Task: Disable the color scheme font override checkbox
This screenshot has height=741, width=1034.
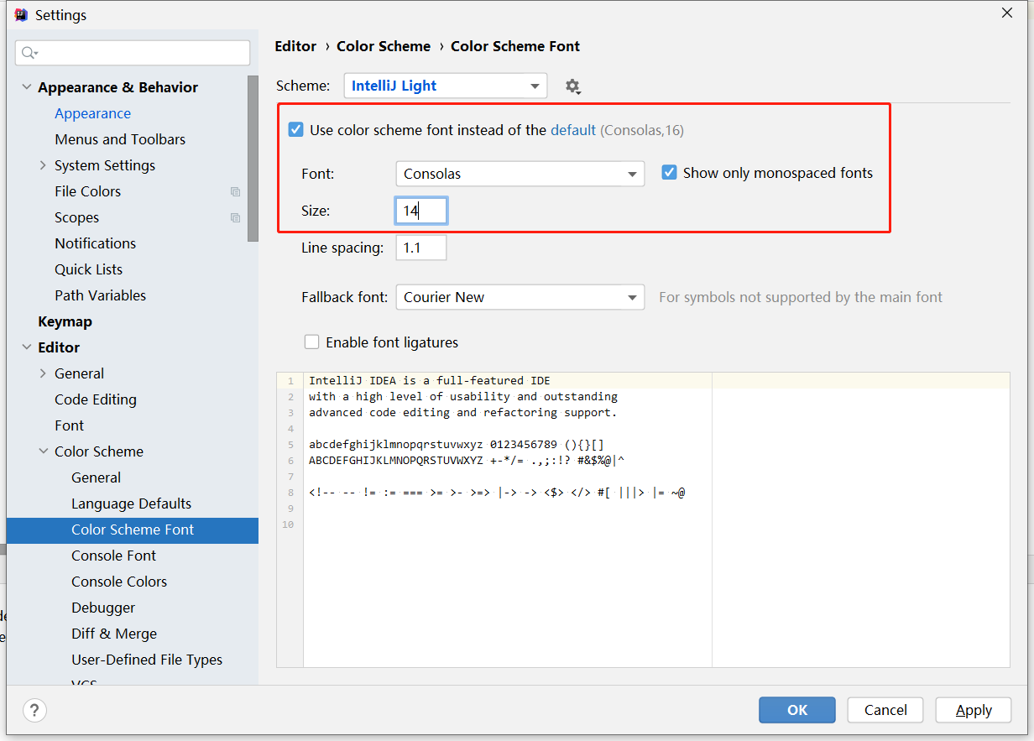Action: pyautogui.click(x=295, y=129)
